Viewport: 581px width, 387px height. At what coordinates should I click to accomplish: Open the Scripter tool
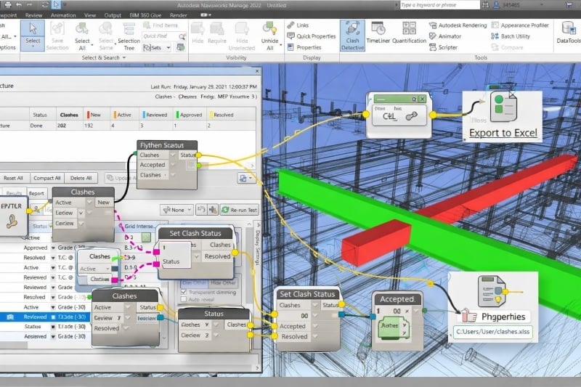pos(443,47)
